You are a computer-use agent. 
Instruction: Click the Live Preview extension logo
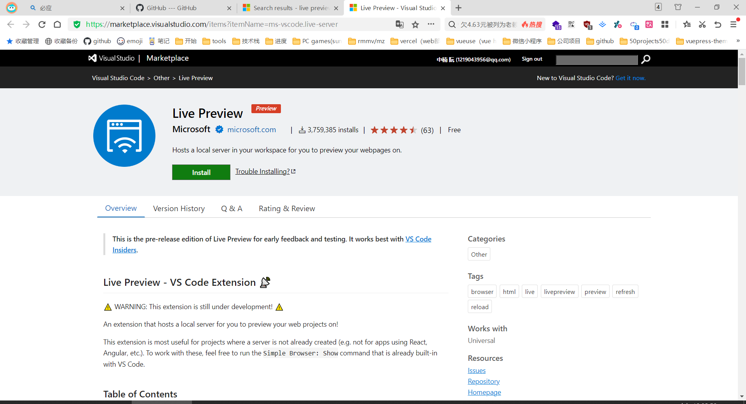click(124, 136)
